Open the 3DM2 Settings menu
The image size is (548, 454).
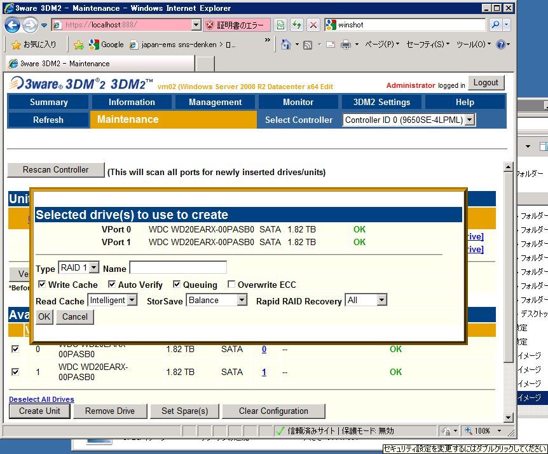point(381,103)
